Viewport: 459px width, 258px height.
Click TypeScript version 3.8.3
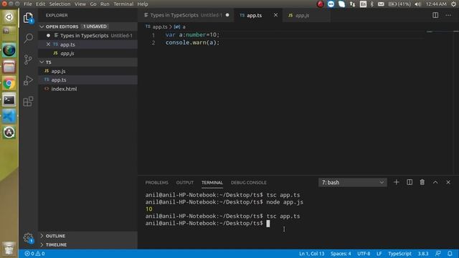click(x=423, y=254)
